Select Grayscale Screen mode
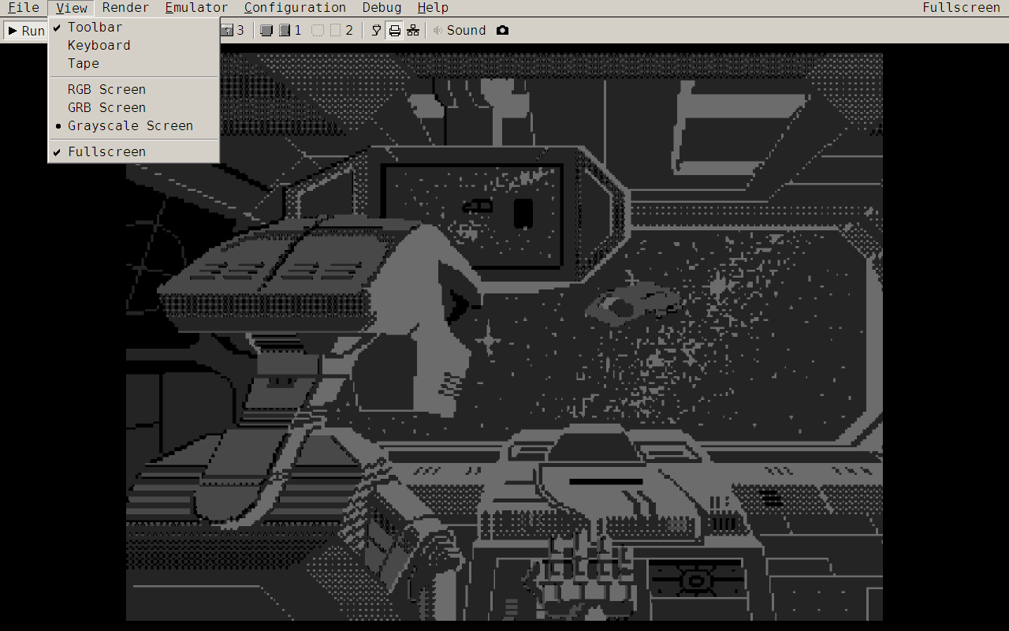 [x=133, y=126]
